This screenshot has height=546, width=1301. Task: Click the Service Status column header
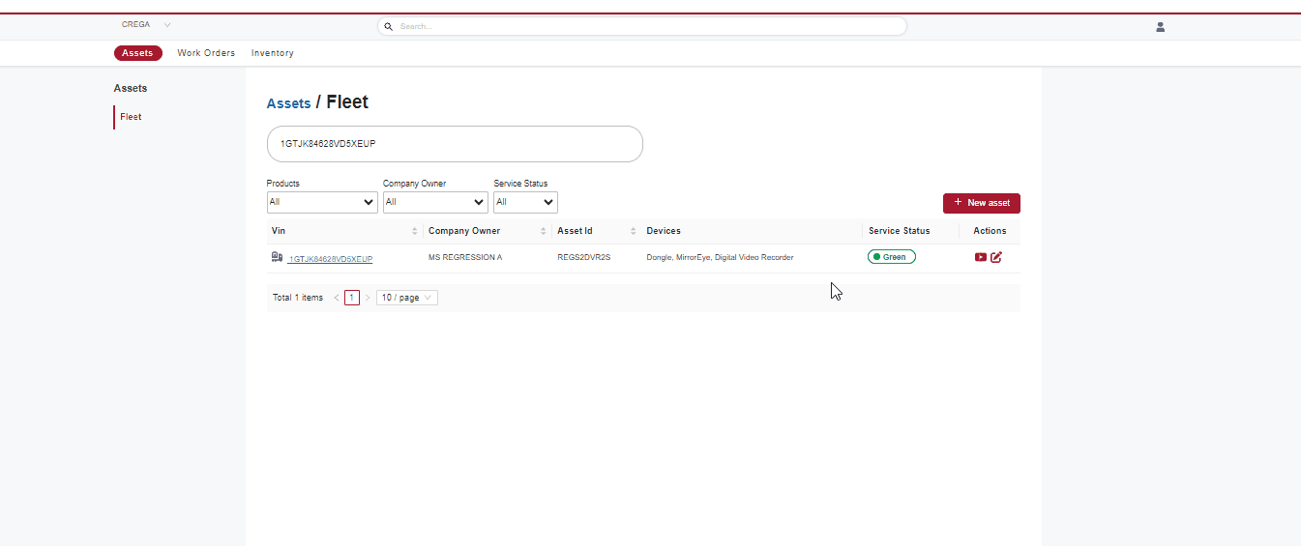(x=900, y=231)
